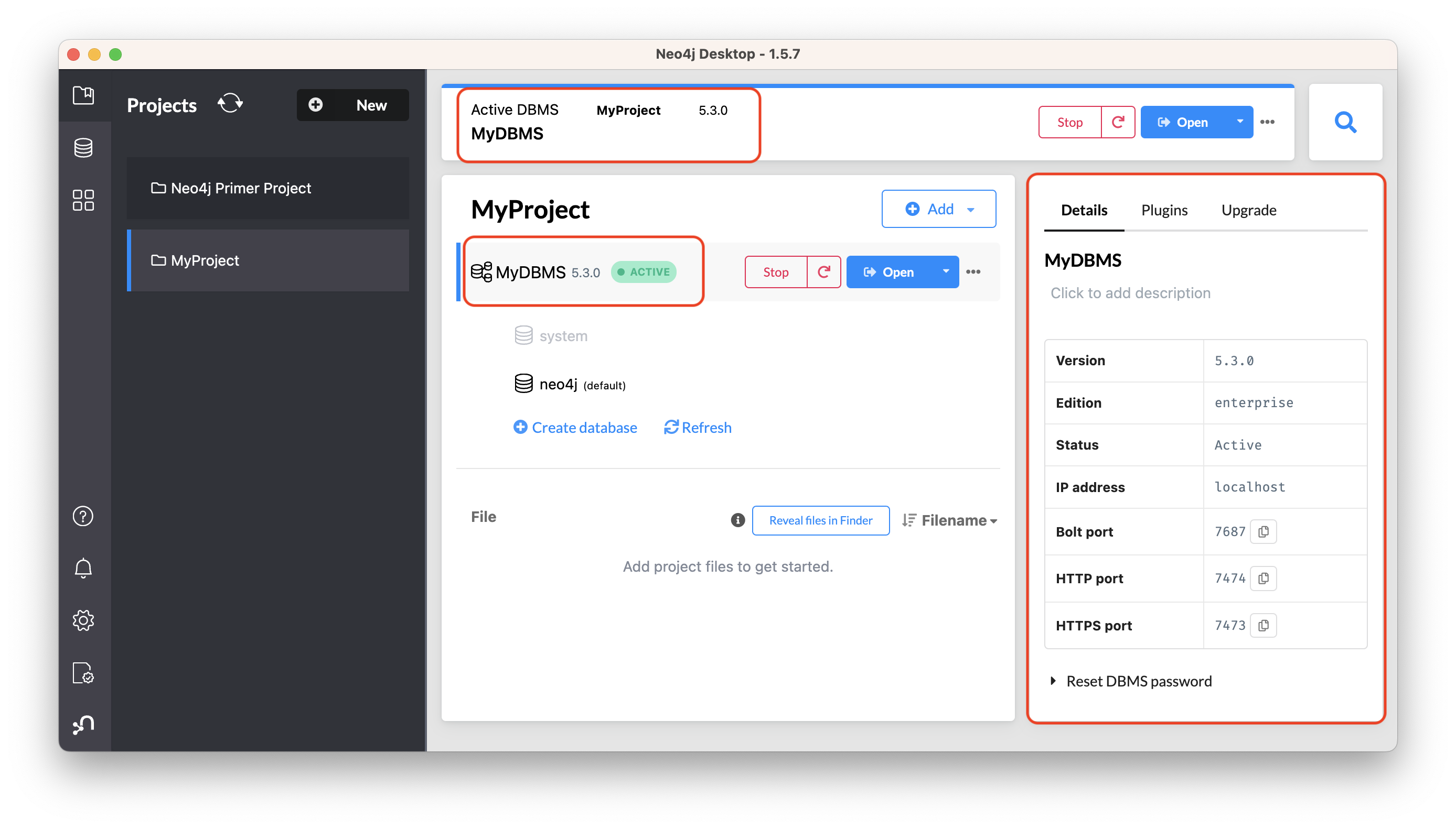Image resolution: width=1456 pixels, height=829 pixels.
Task: Open the Add dropdown in MyProject
Action: point(938,209)
